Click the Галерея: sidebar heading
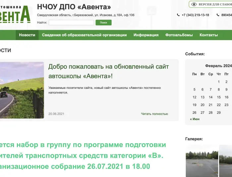 click(194, 139)
